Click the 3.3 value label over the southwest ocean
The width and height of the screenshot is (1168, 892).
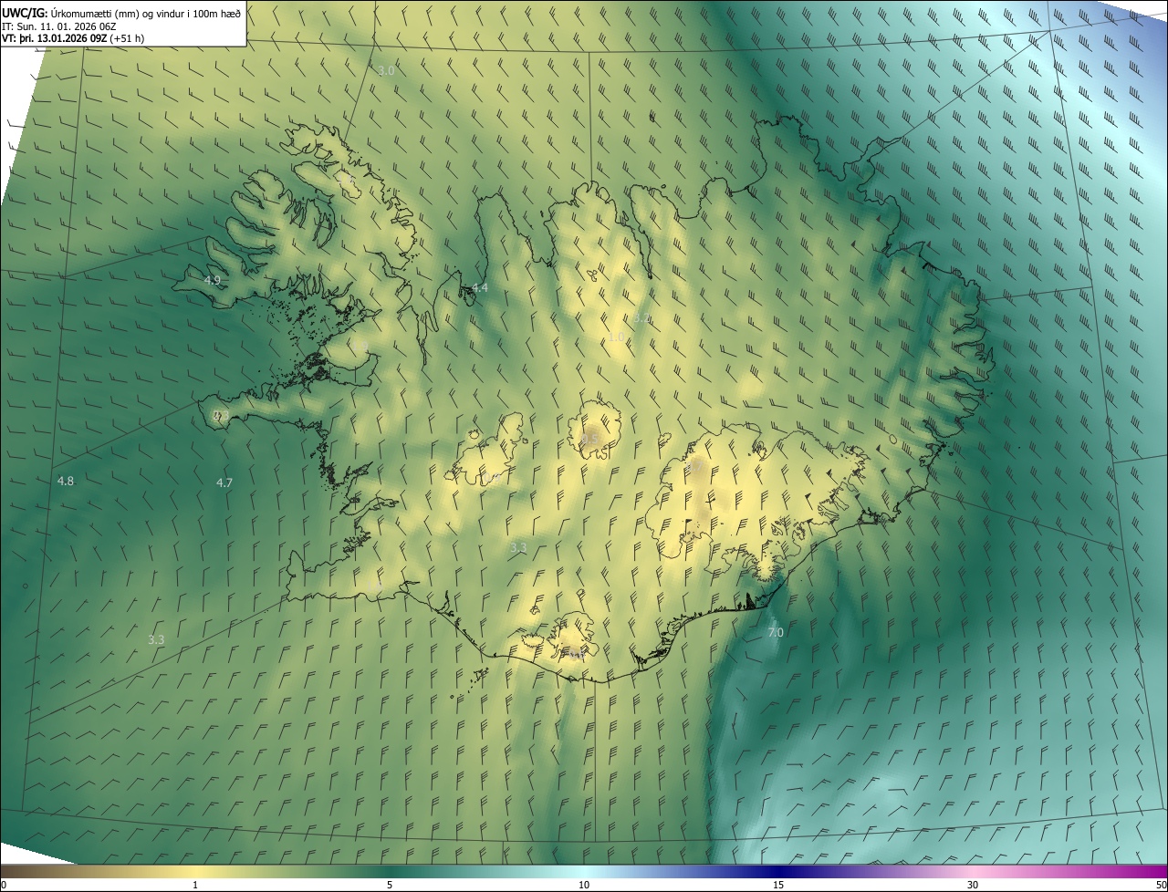[x=156, y=639]
